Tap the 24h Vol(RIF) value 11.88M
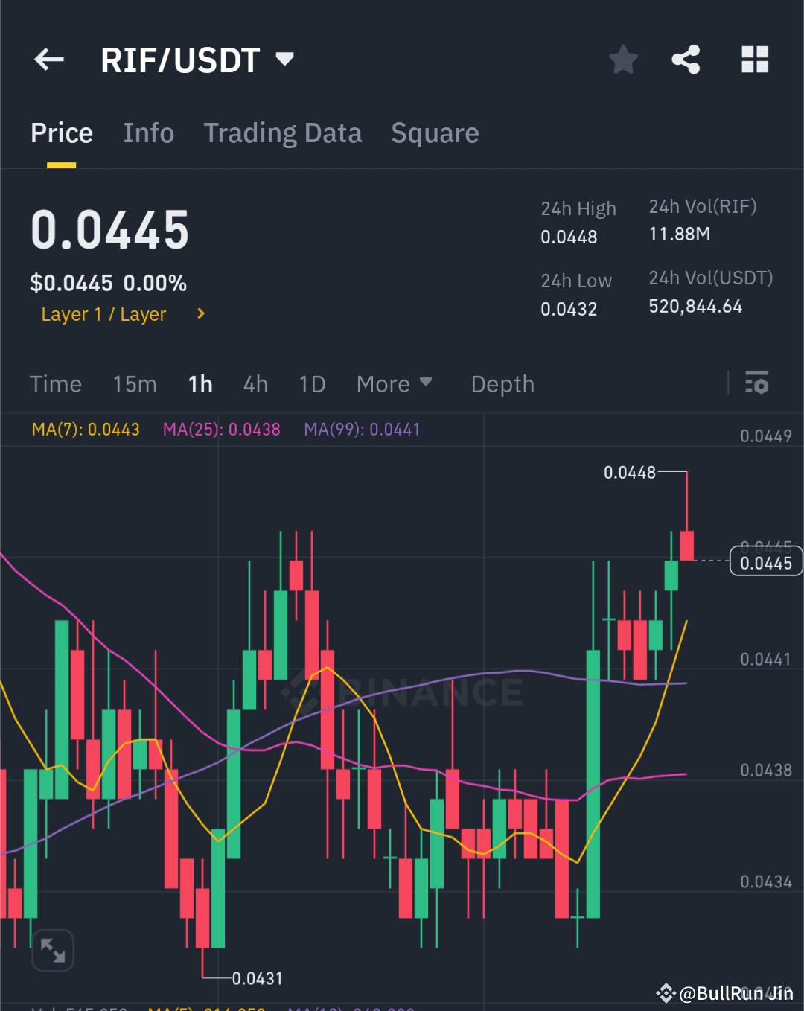The width and height of the screenshot is (804, 1011). [680, 234]
